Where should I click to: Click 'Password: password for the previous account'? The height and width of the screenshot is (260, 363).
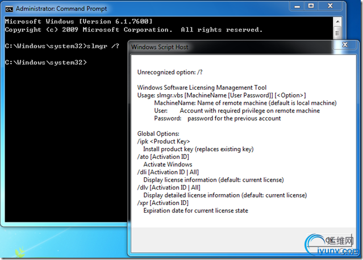(x=218, y=118)
